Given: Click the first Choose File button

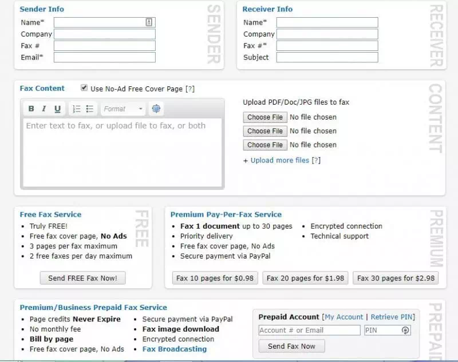Looking at the screenshot, I should 264,117.
